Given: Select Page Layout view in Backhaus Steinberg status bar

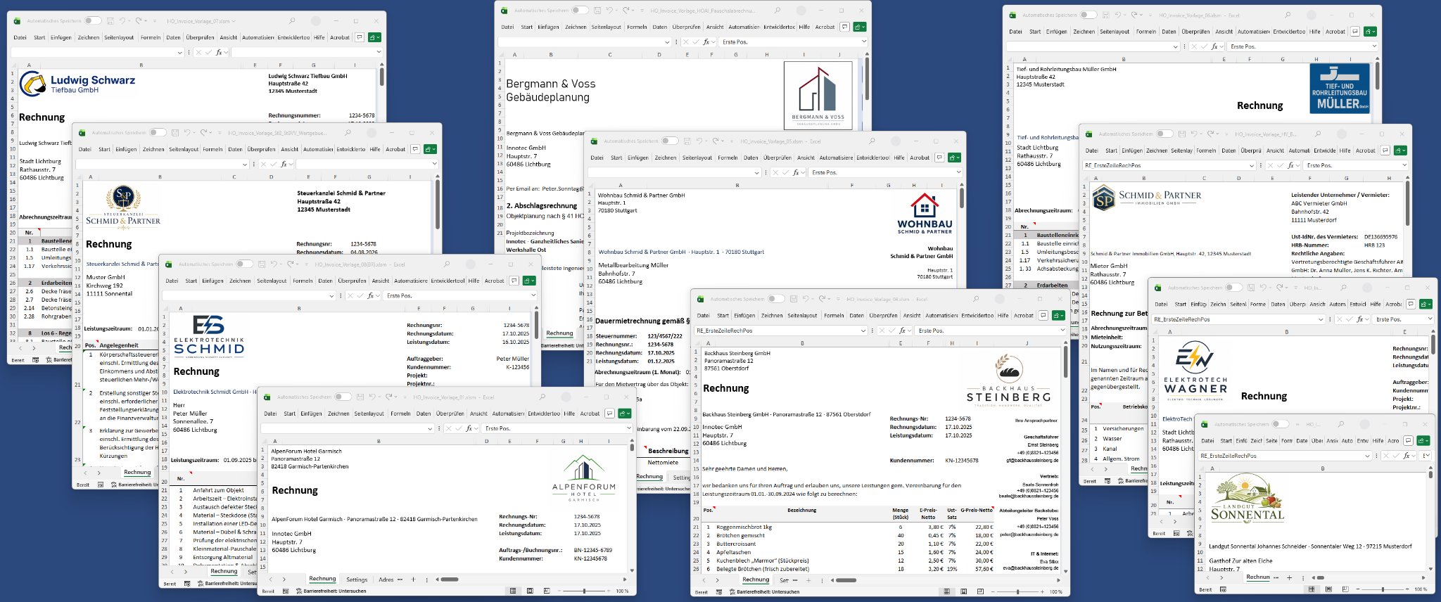Looking at the screenshot, I should coord(963,591).
